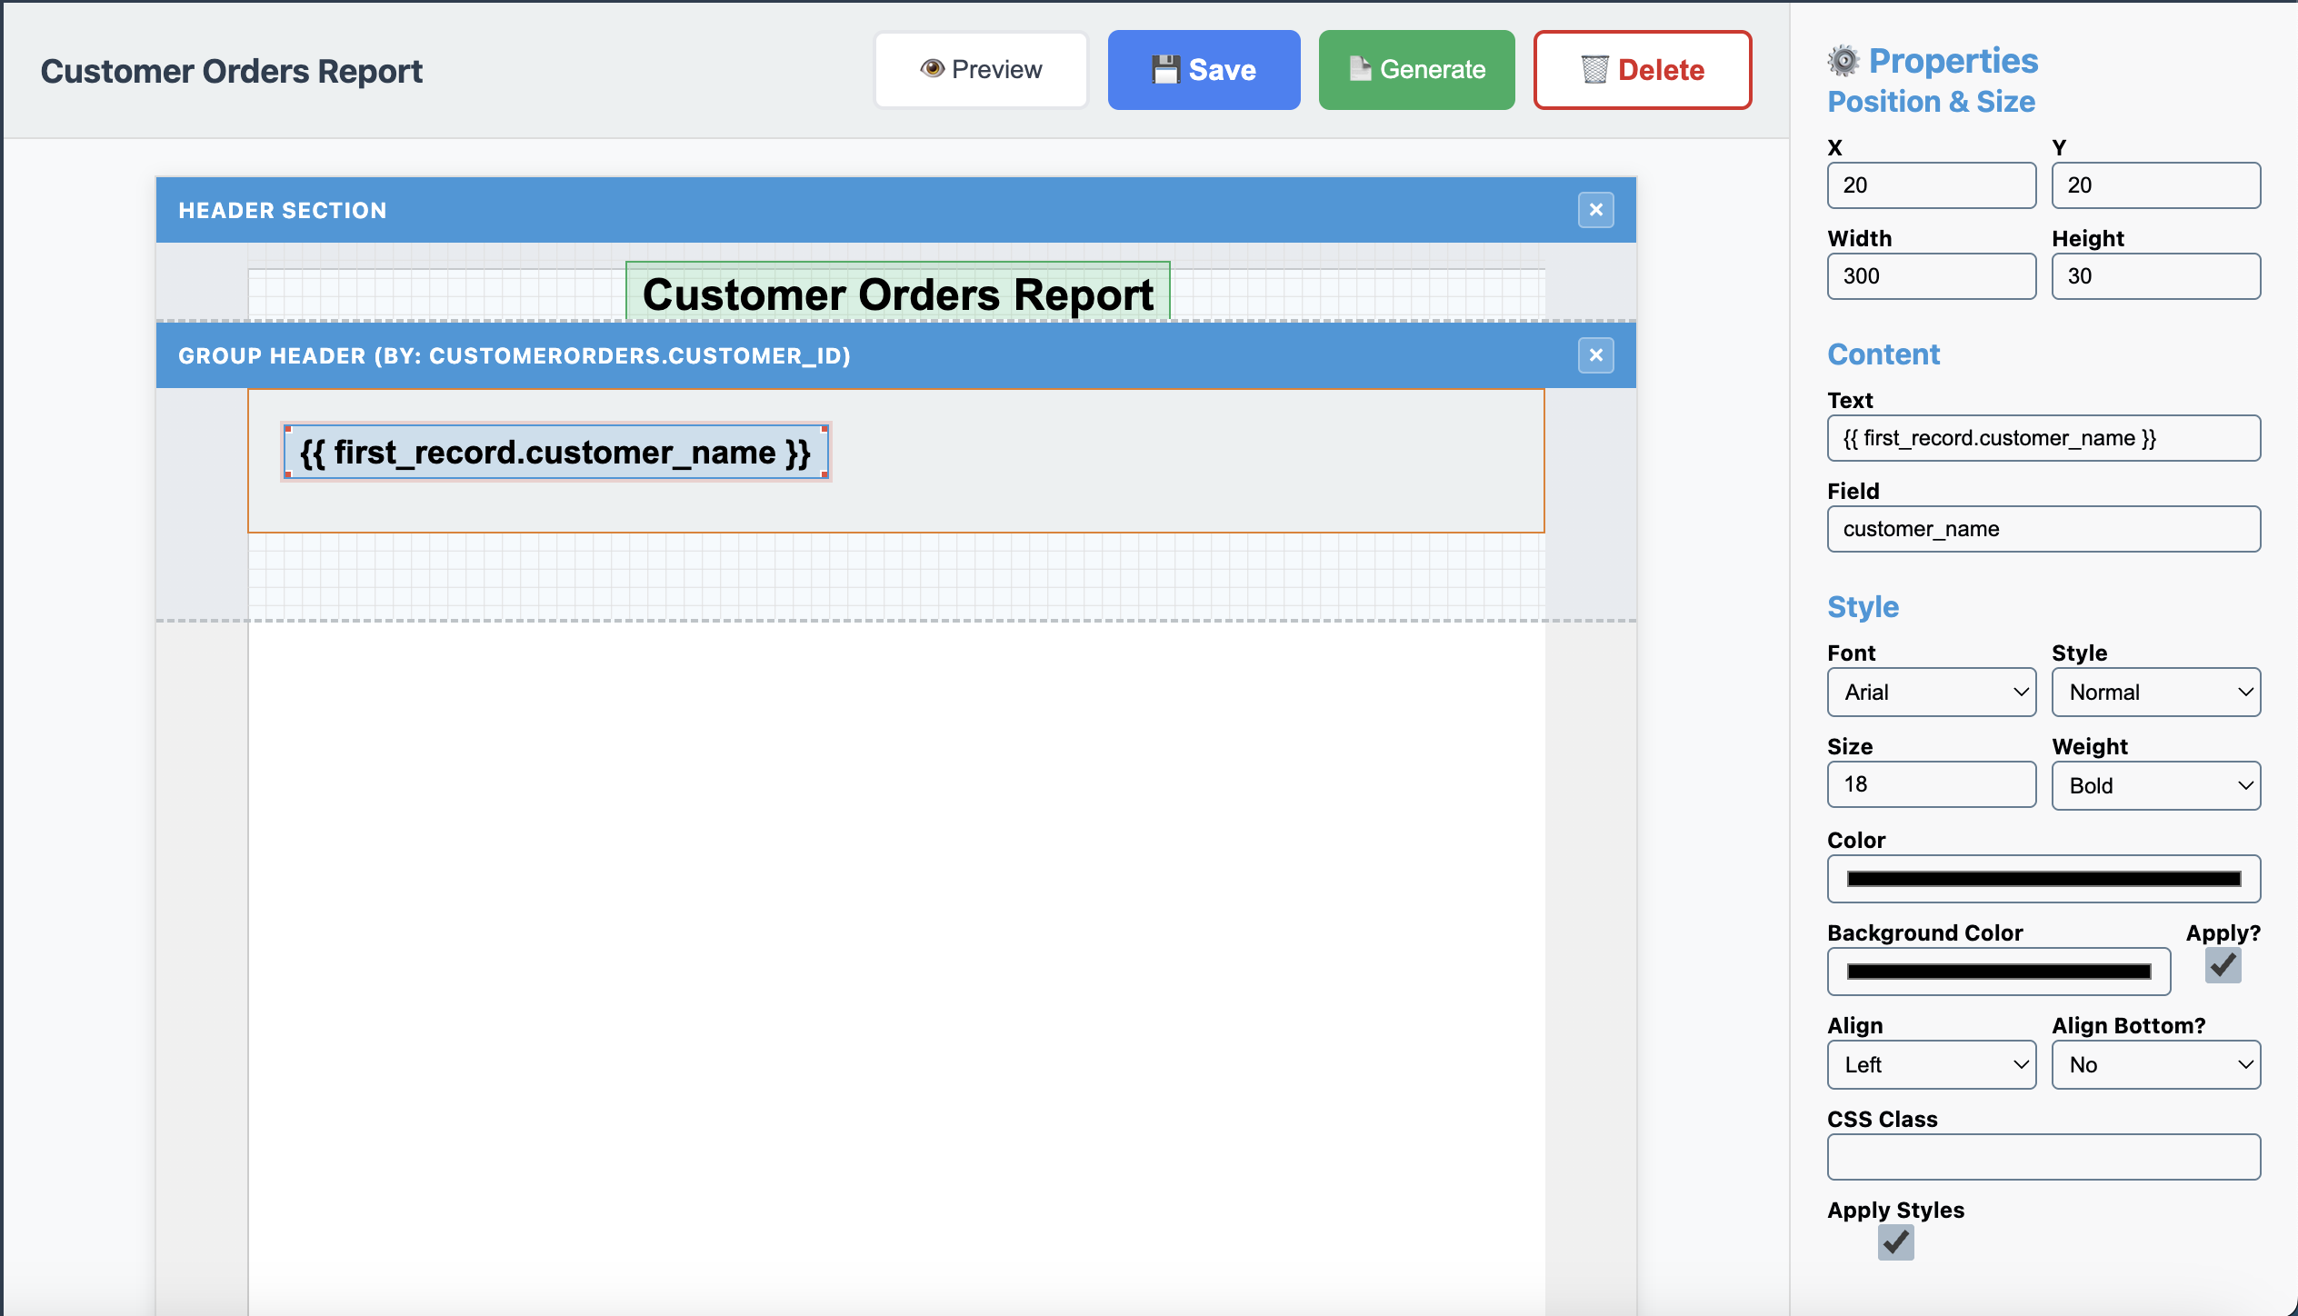
Task: Open the Background Color swatch picker
Action: coord(1998,971)
